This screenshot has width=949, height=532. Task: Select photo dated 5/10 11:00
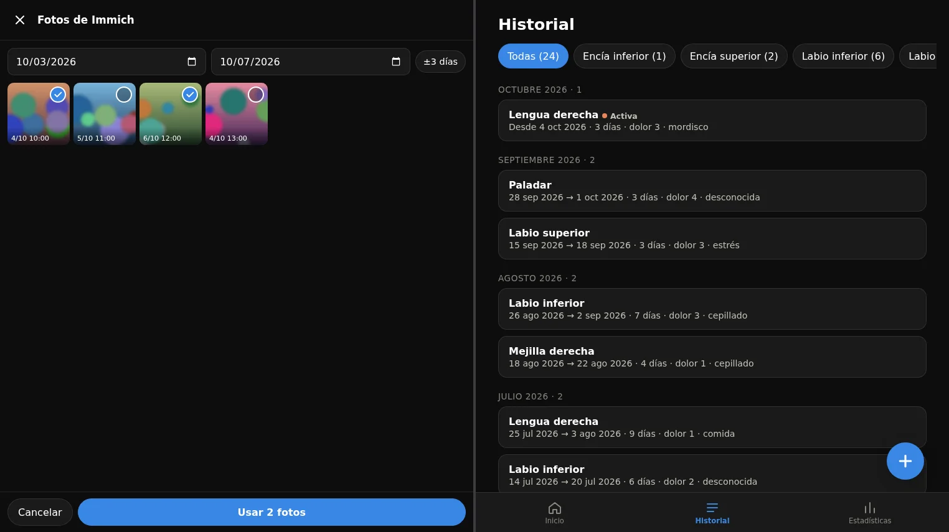click(124, 95)
